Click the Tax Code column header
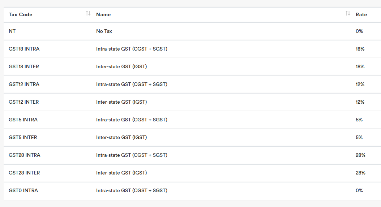 click(x=21, y=14)
